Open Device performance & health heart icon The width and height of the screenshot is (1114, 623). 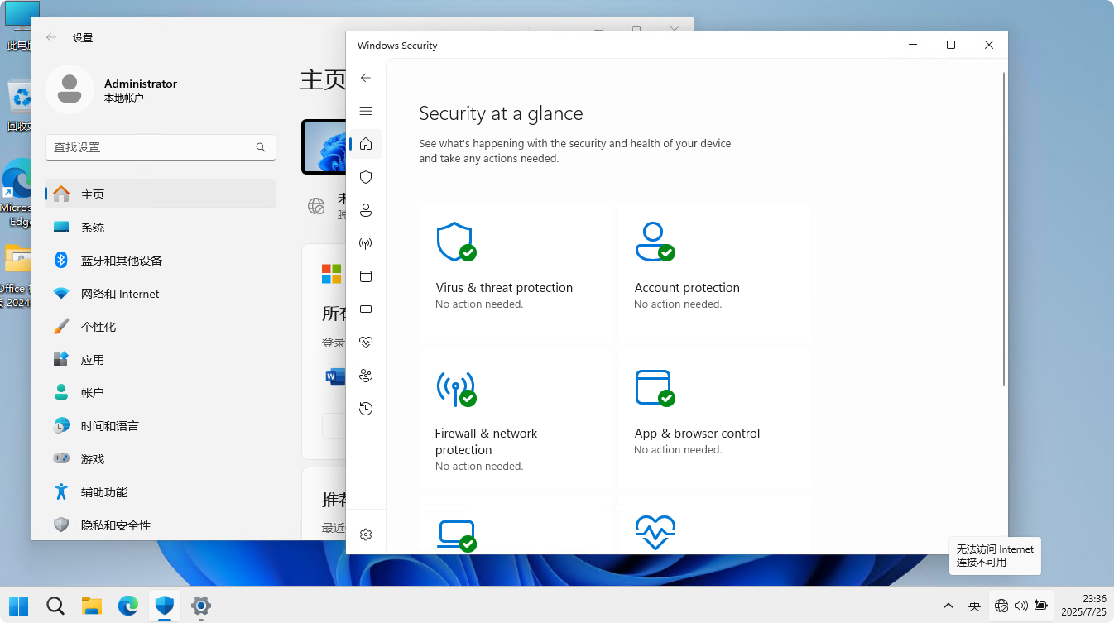click(366, 343)
